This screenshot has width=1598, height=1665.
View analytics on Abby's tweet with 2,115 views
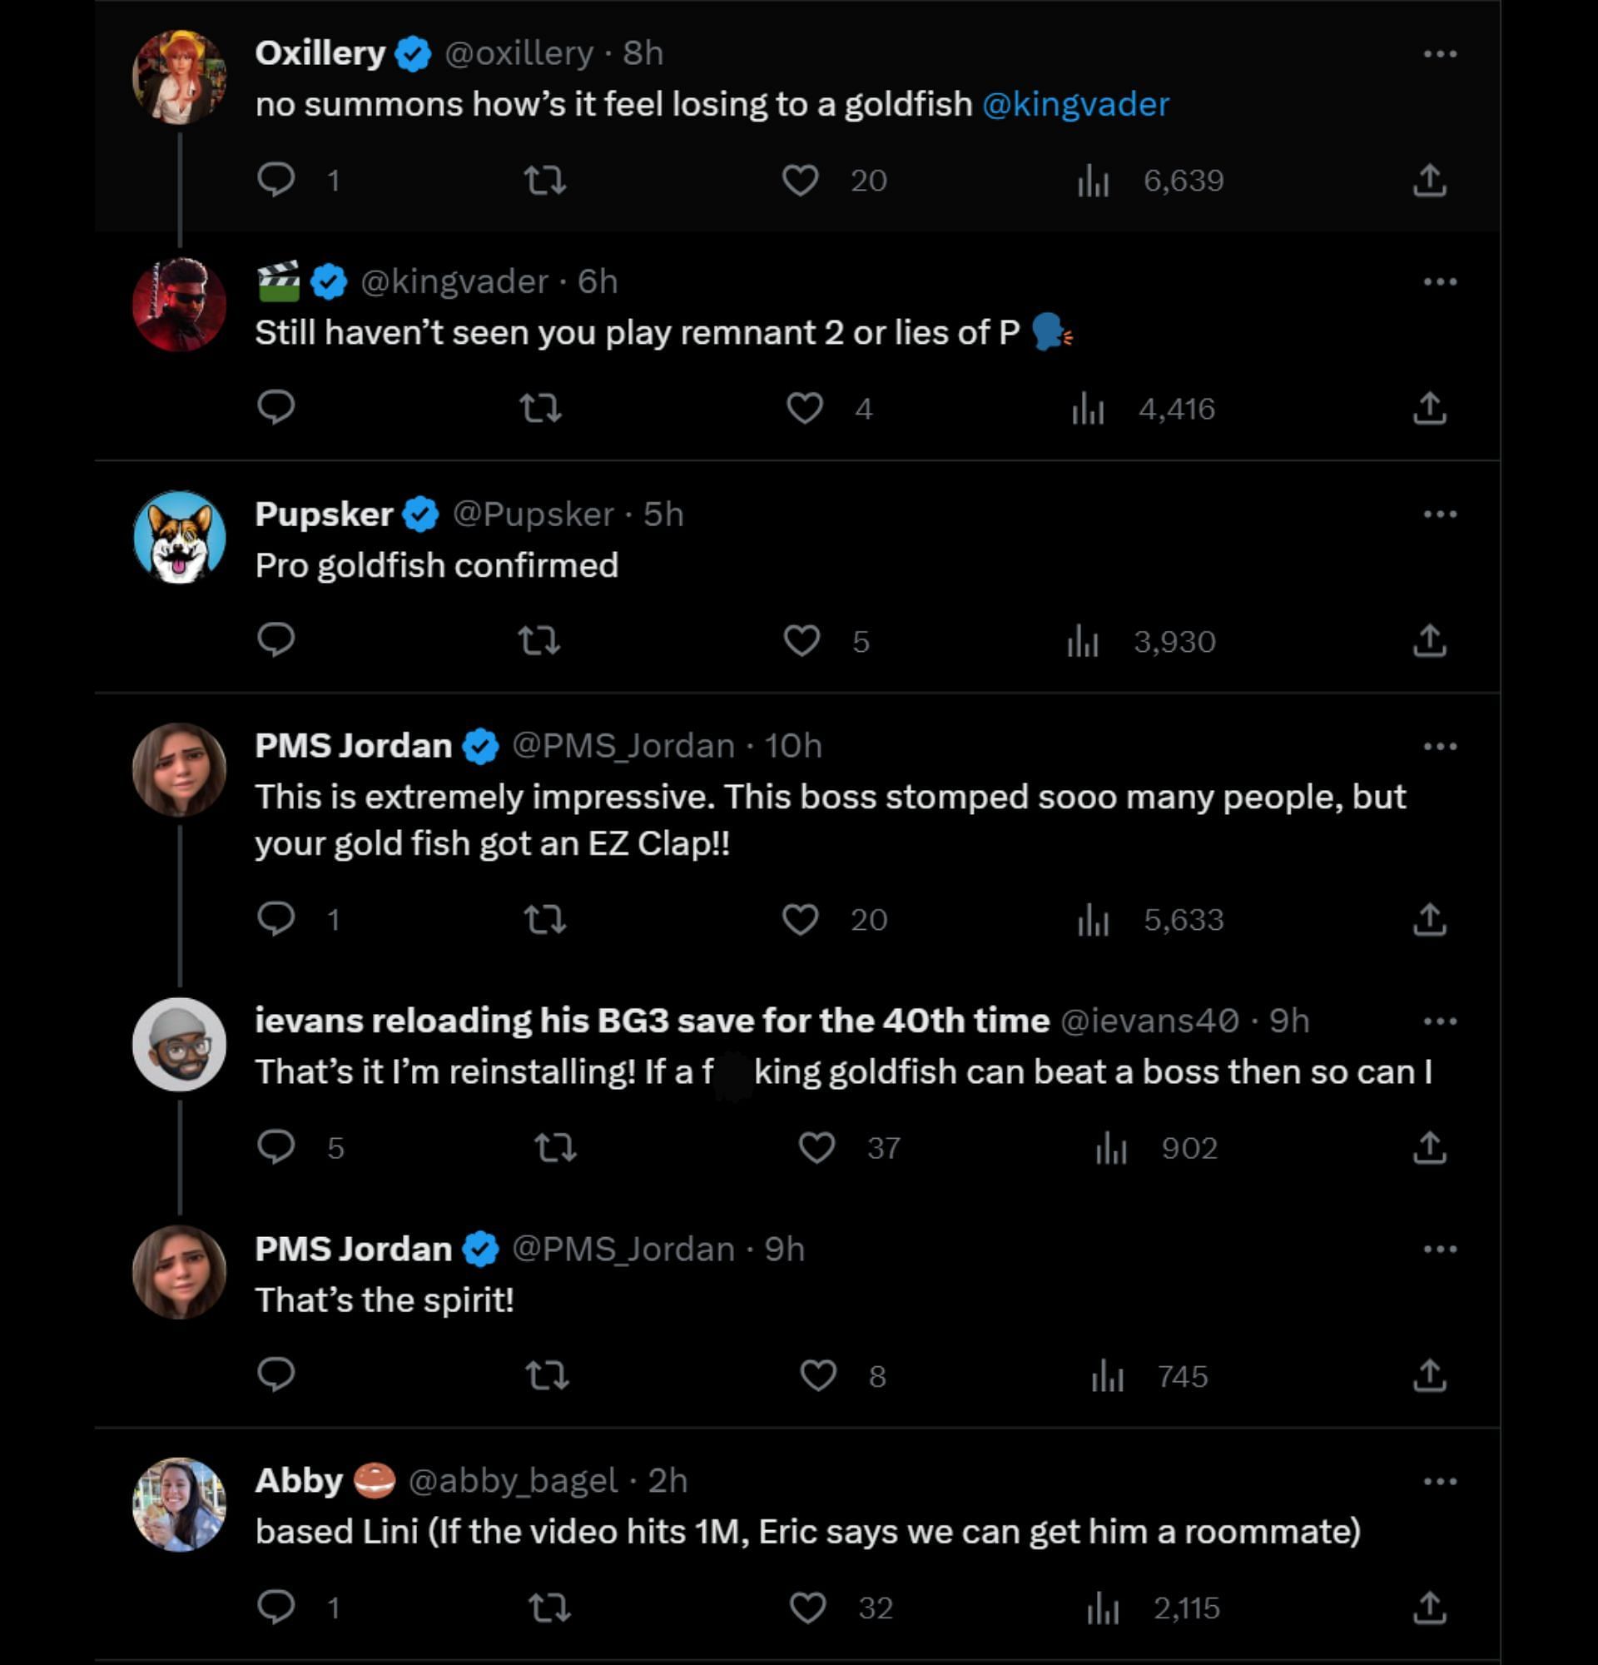click(x=1103, y=1608)
